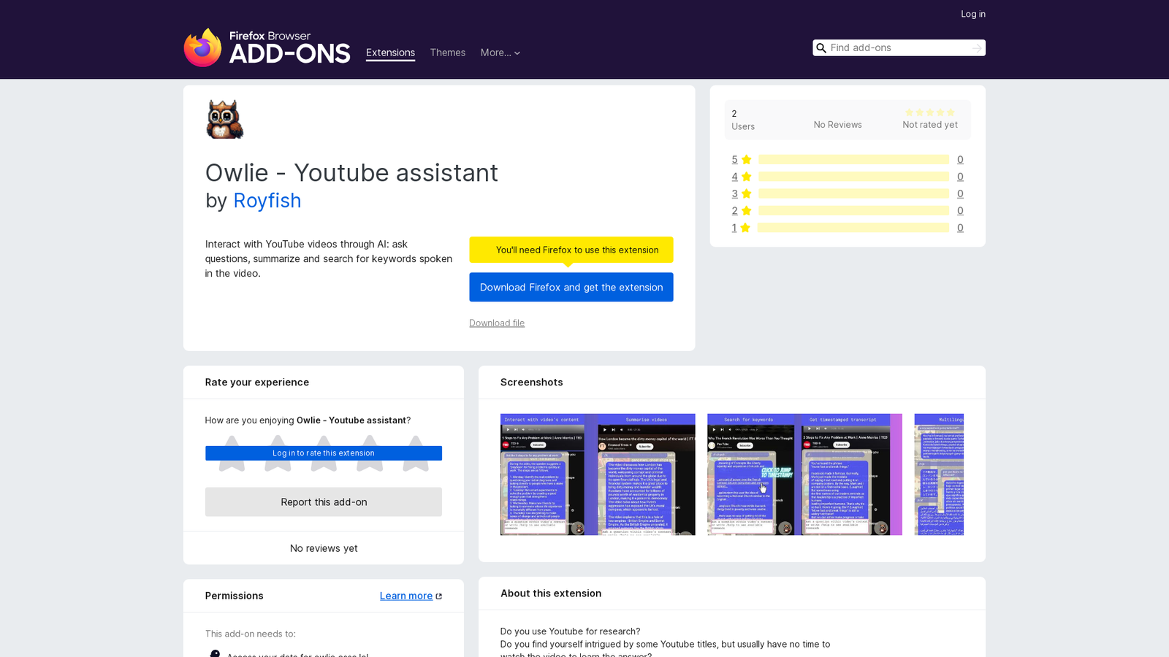
Task: Switch to the Themes tab
Action: (448, 53)
